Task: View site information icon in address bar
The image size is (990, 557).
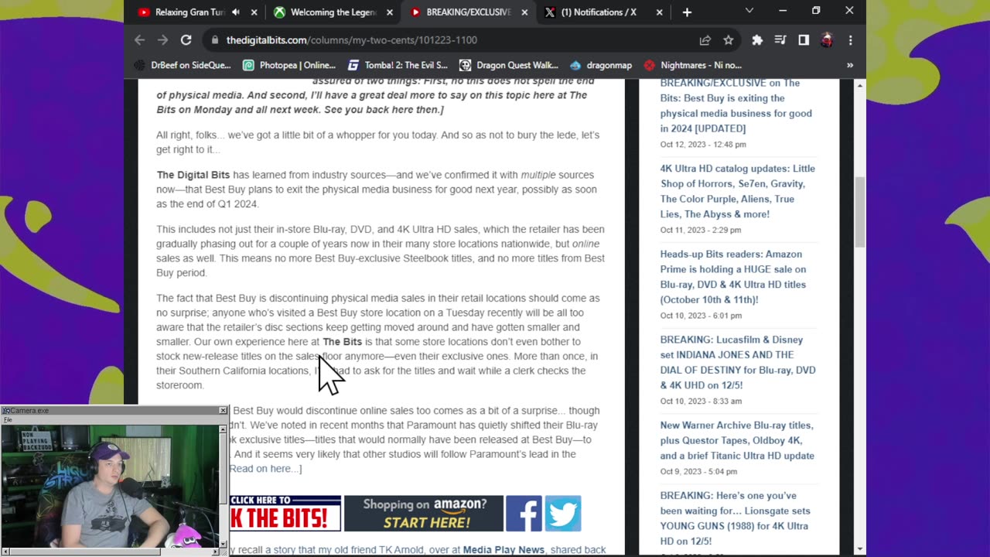Action: tap(213, 40)
